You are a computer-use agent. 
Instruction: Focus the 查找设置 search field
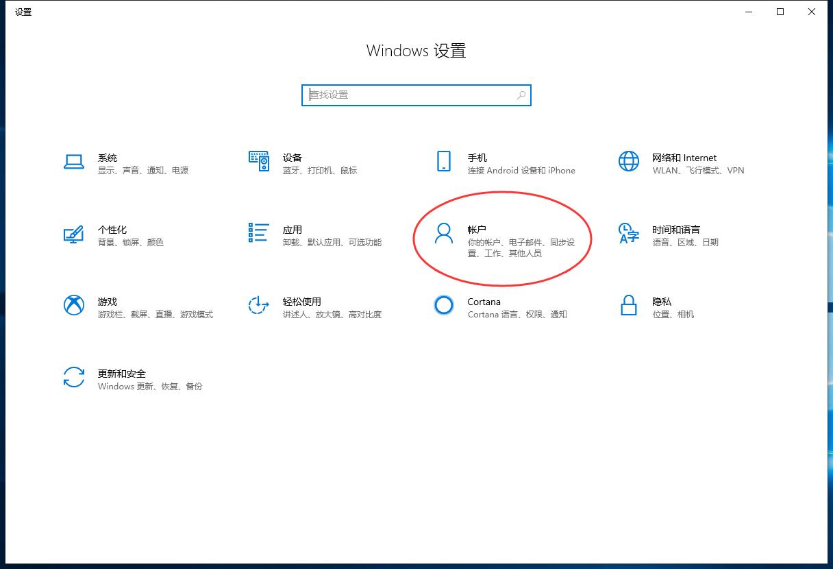(x=416, y=95)
